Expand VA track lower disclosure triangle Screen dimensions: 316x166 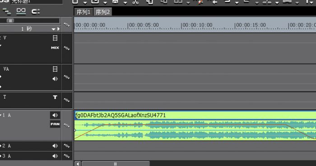coord(0,87)
